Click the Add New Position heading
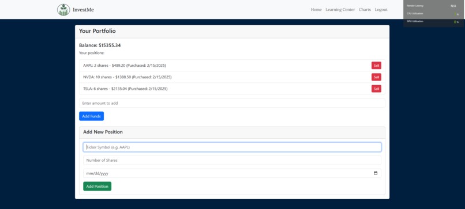 [x=103, y=132]
